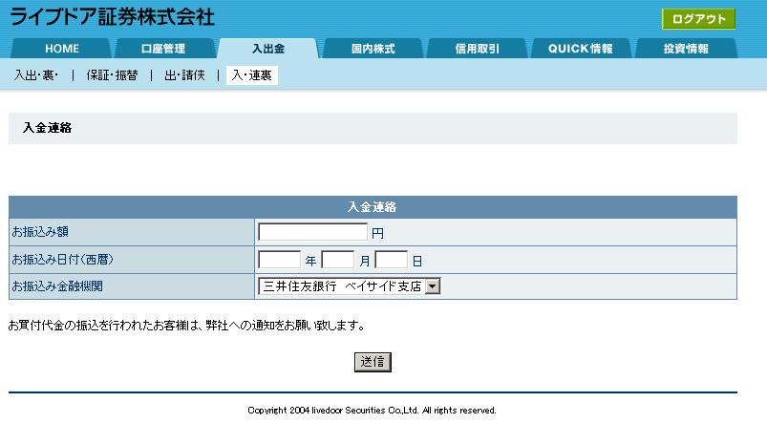Image resolution: width=767 pixels, height=423 pixels.
Task: Focus the お振込み額 amount input field
Action: (312, 232)
